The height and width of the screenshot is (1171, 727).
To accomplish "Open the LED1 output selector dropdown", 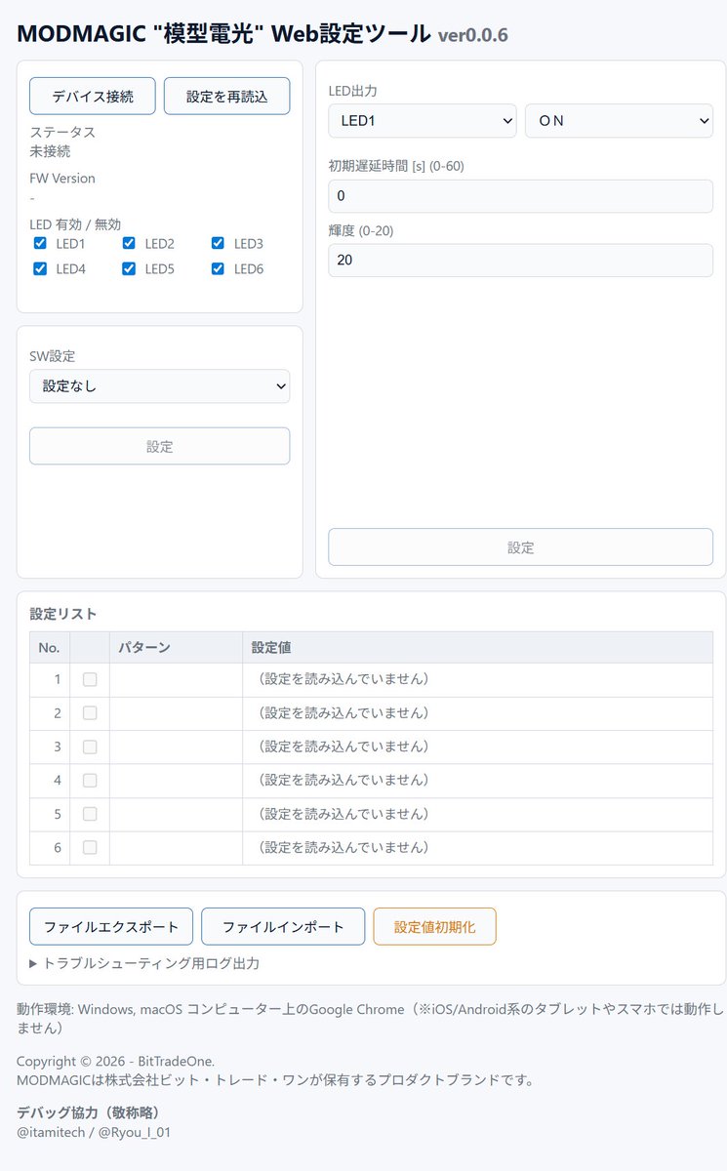I will 423,121.
